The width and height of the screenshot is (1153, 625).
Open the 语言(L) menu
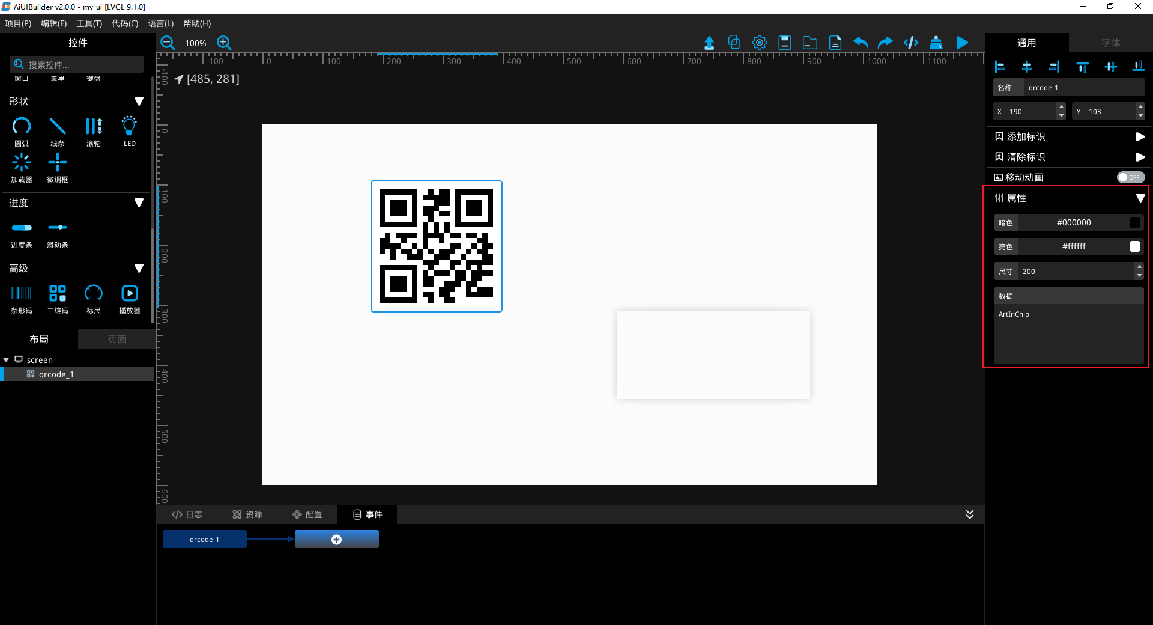(x=161, y=23)
